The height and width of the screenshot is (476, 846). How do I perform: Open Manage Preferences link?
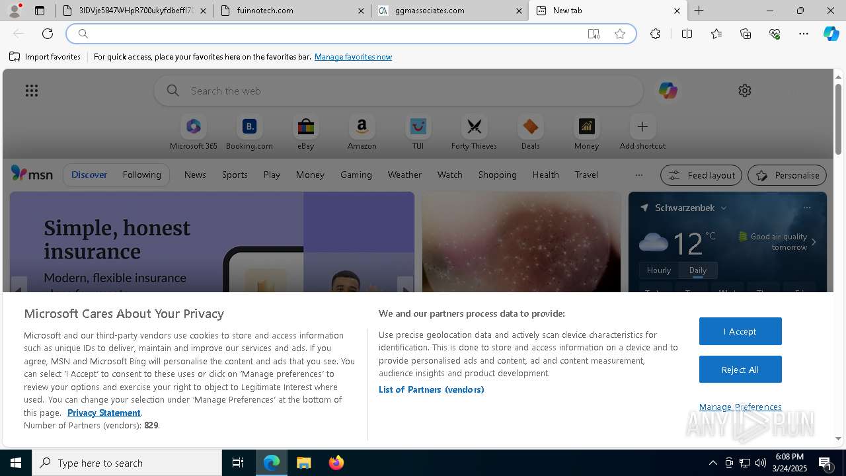pos(740,407)
